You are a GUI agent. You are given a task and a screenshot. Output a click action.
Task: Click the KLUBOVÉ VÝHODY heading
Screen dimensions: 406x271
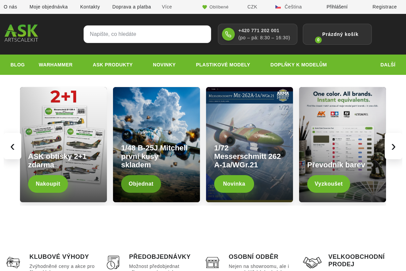tap(59, 257)
